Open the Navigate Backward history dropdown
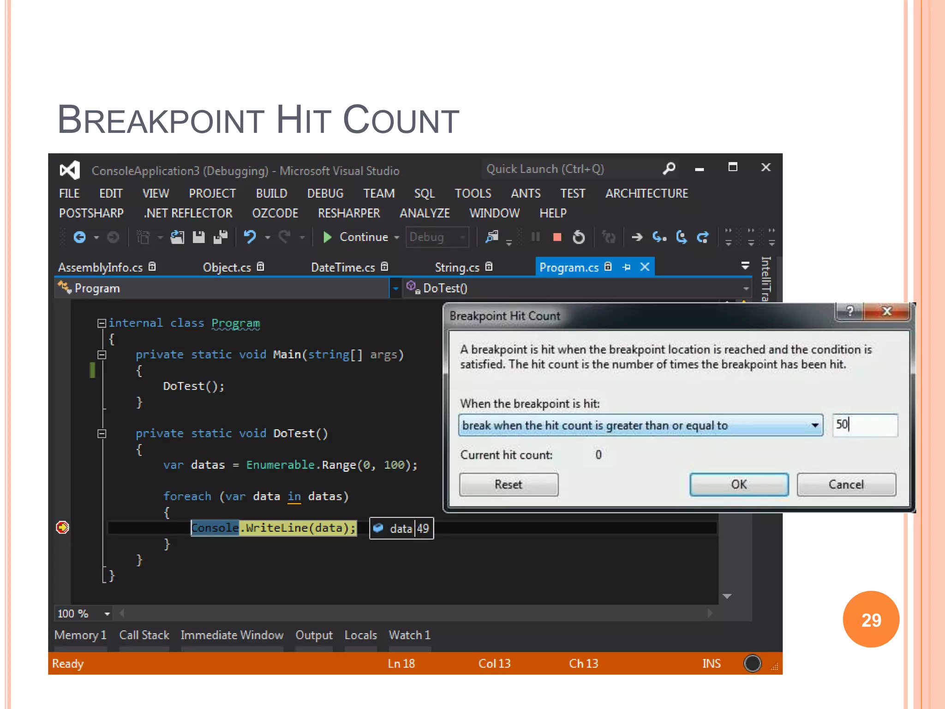 (x=96, y=238)
